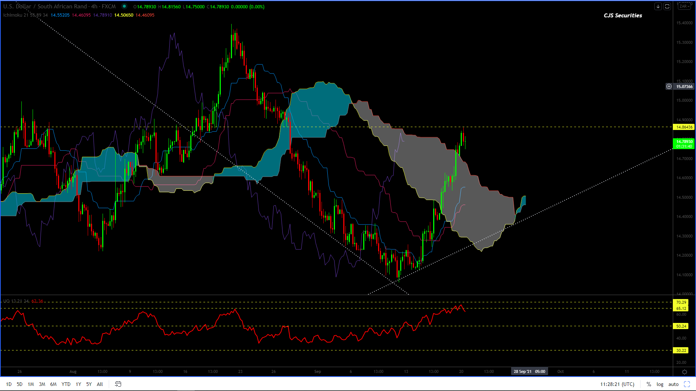Screen dimensions: 696x391
Task: Click the 14.86436 yellow price level label
Action: coord(684,127)
